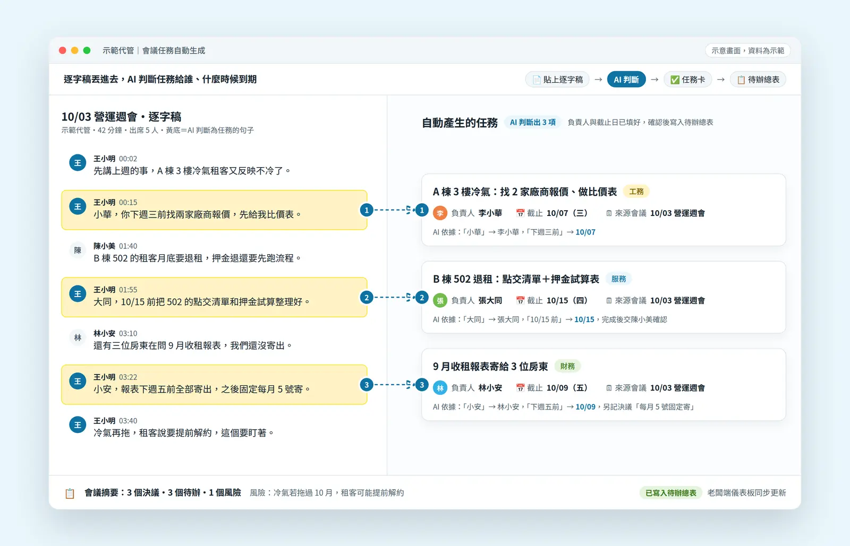Click 老闆端儀表板同步更新 text

click(746, 493)
